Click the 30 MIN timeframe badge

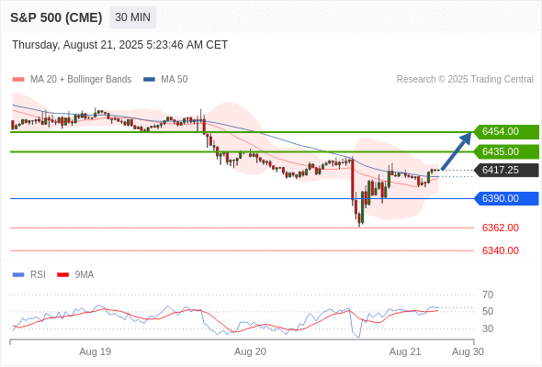pyautogui.click(x=132, y=17)
